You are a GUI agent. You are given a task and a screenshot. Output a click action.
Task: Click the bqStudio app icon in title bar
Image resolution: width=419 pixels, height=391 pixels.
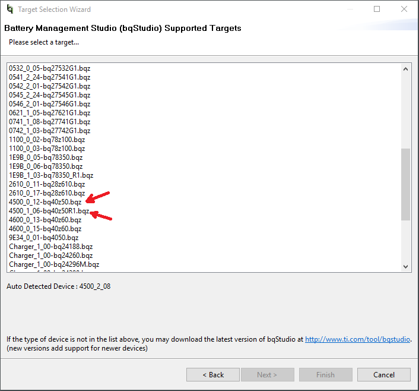pyautogui.click(x=10, y=9)
